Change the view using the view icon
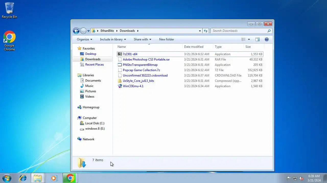 [x=243, y=39]
